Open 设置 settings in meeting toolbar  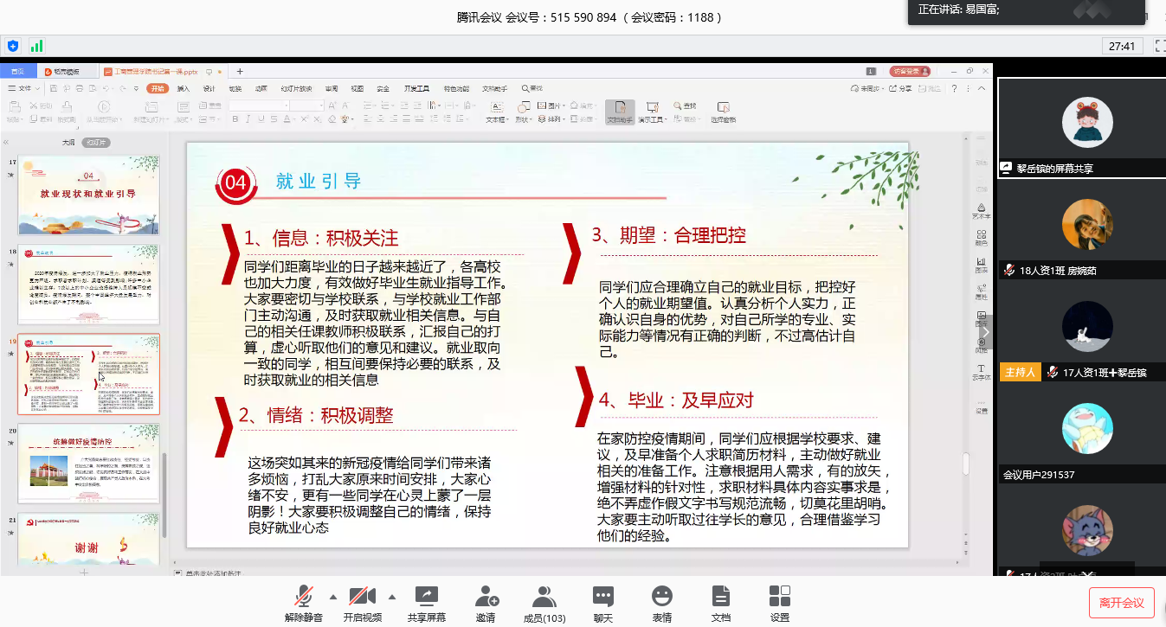point(779,598)
